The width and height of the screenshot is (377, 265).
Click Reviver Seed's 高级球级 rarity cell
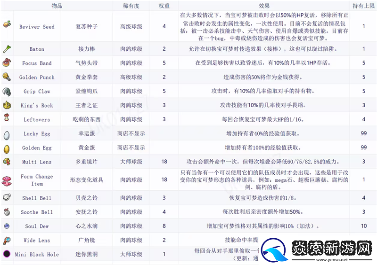point(131,26)
